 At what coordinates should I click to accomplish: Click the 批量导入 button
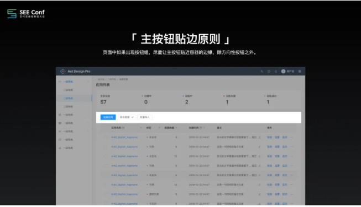click(145, 117)
